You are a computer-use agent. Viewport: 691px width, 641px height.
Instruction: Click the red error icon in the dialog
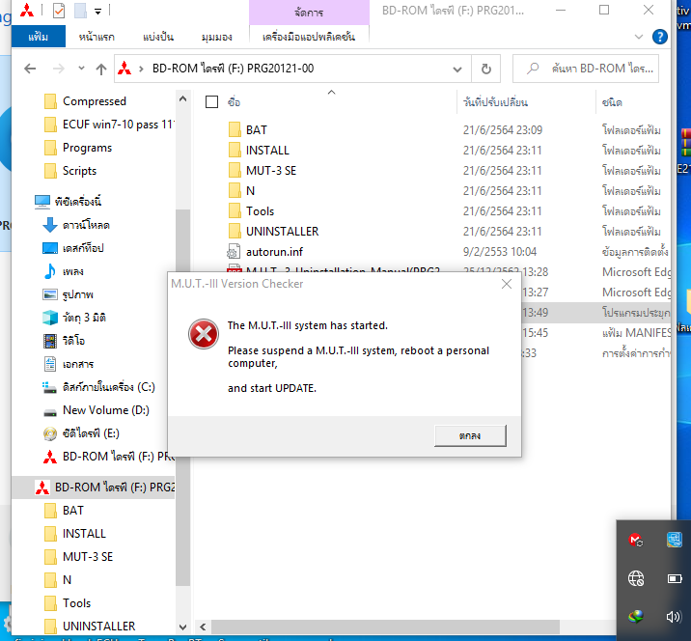203,335
